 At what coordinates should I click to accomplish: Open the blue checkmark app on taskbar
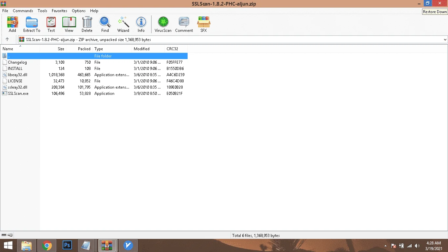[128, 245]
